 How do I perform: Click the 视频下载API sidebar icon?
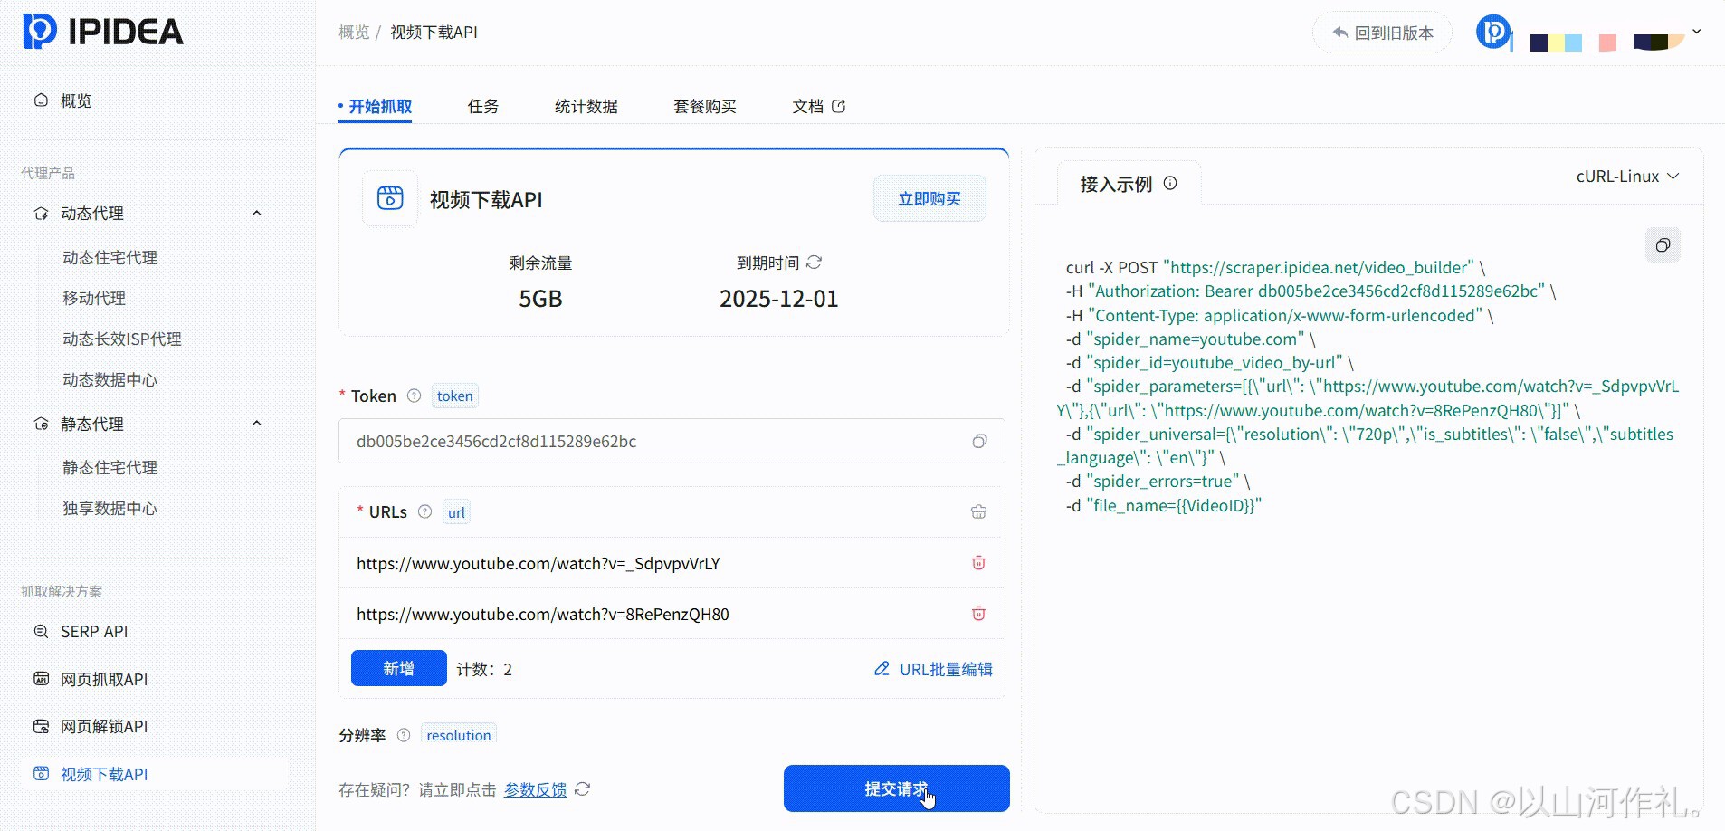coord(41,773)
